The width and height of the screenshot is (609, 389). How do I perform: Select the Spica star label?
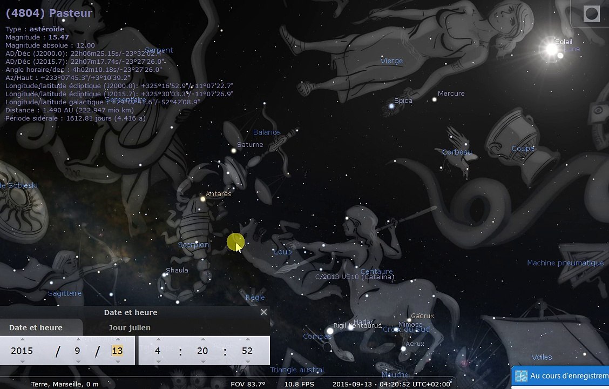pyautogui.click(x=403, y=100)
